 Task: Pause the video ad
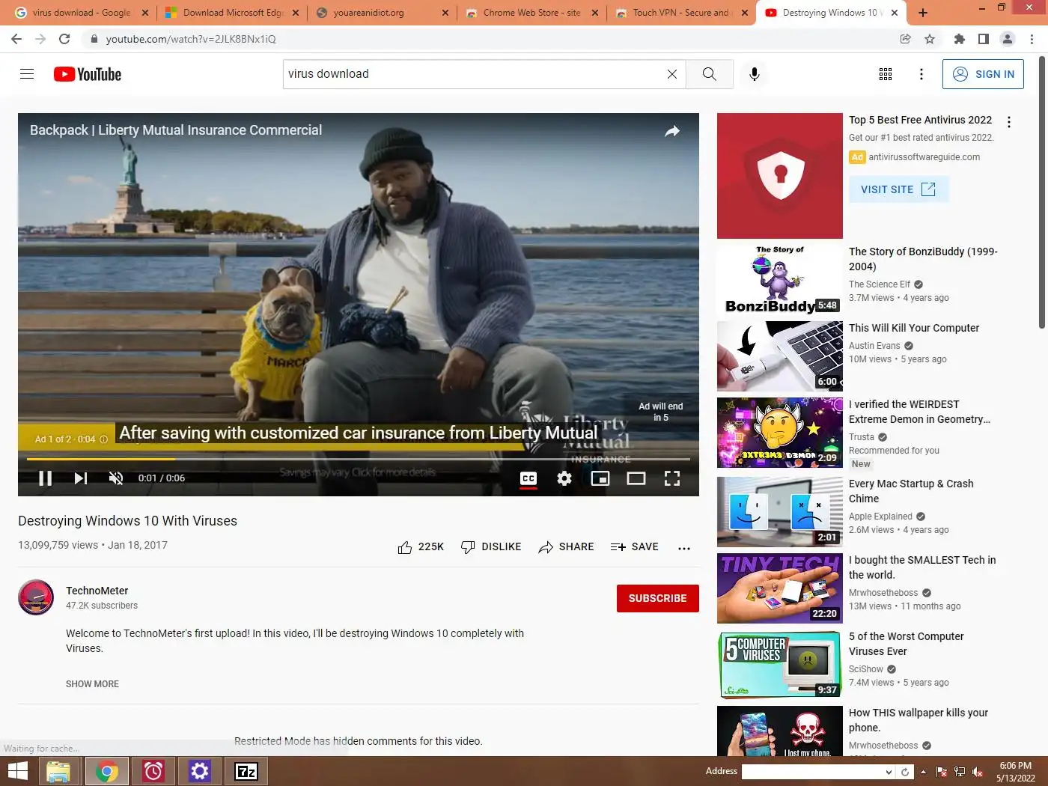click(x=46, y=478)
